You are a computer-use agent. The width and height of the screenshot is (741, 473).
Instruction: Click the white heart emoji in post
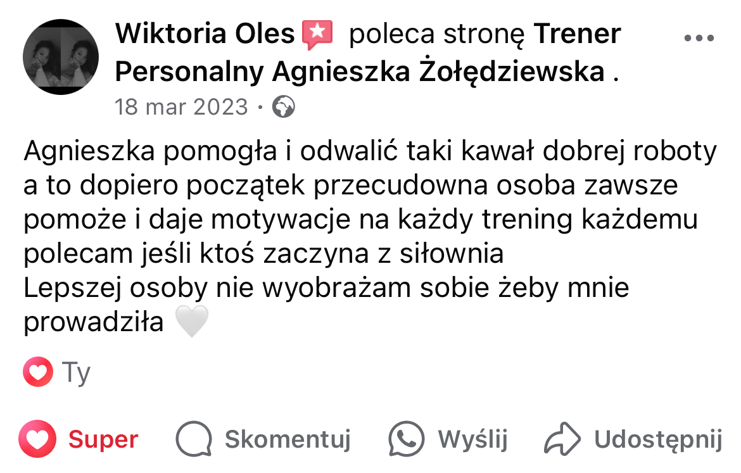(191, 323)
